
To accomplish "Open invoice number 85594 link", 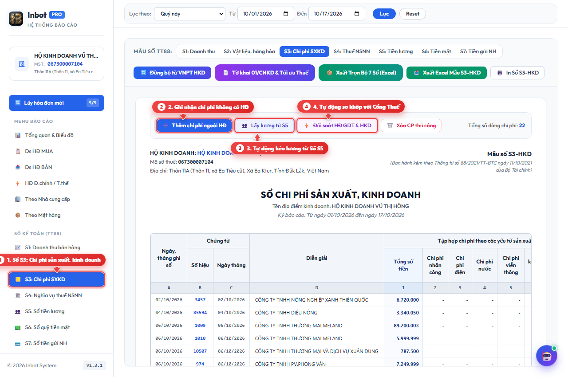I will tap(200, 313).
